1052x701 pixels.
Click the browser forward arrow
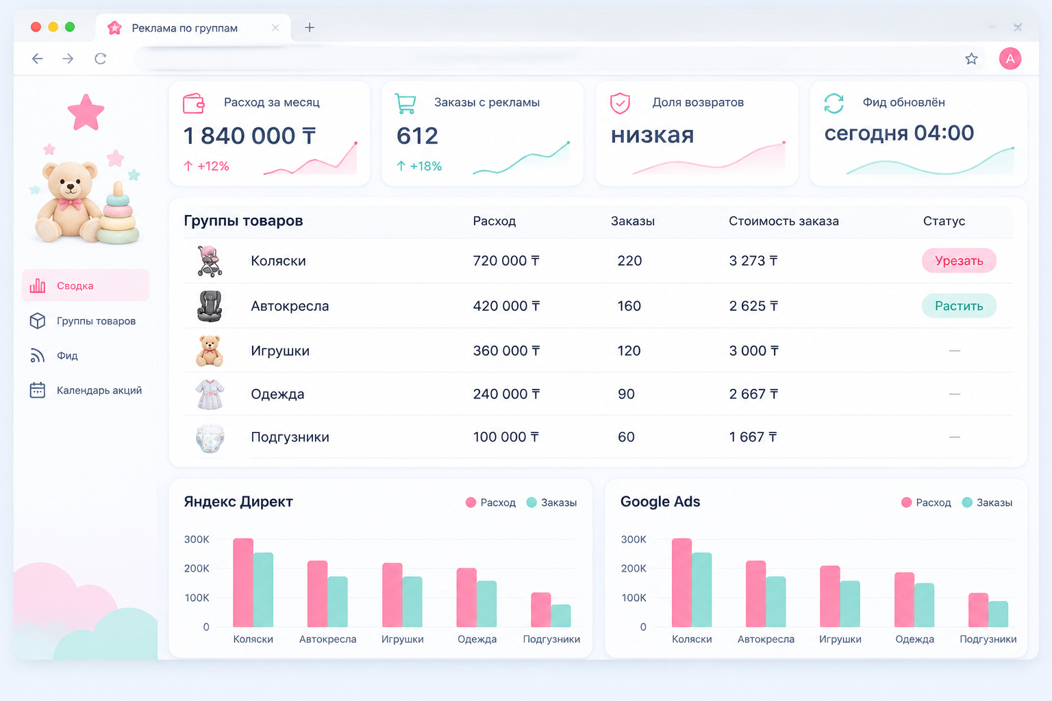[68, 59]
